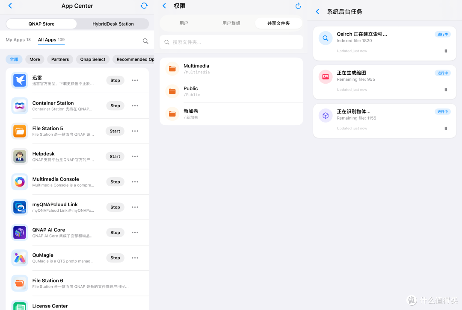Open the QuMagie app icon
This screenshot has width=462, height=310.
20,258
